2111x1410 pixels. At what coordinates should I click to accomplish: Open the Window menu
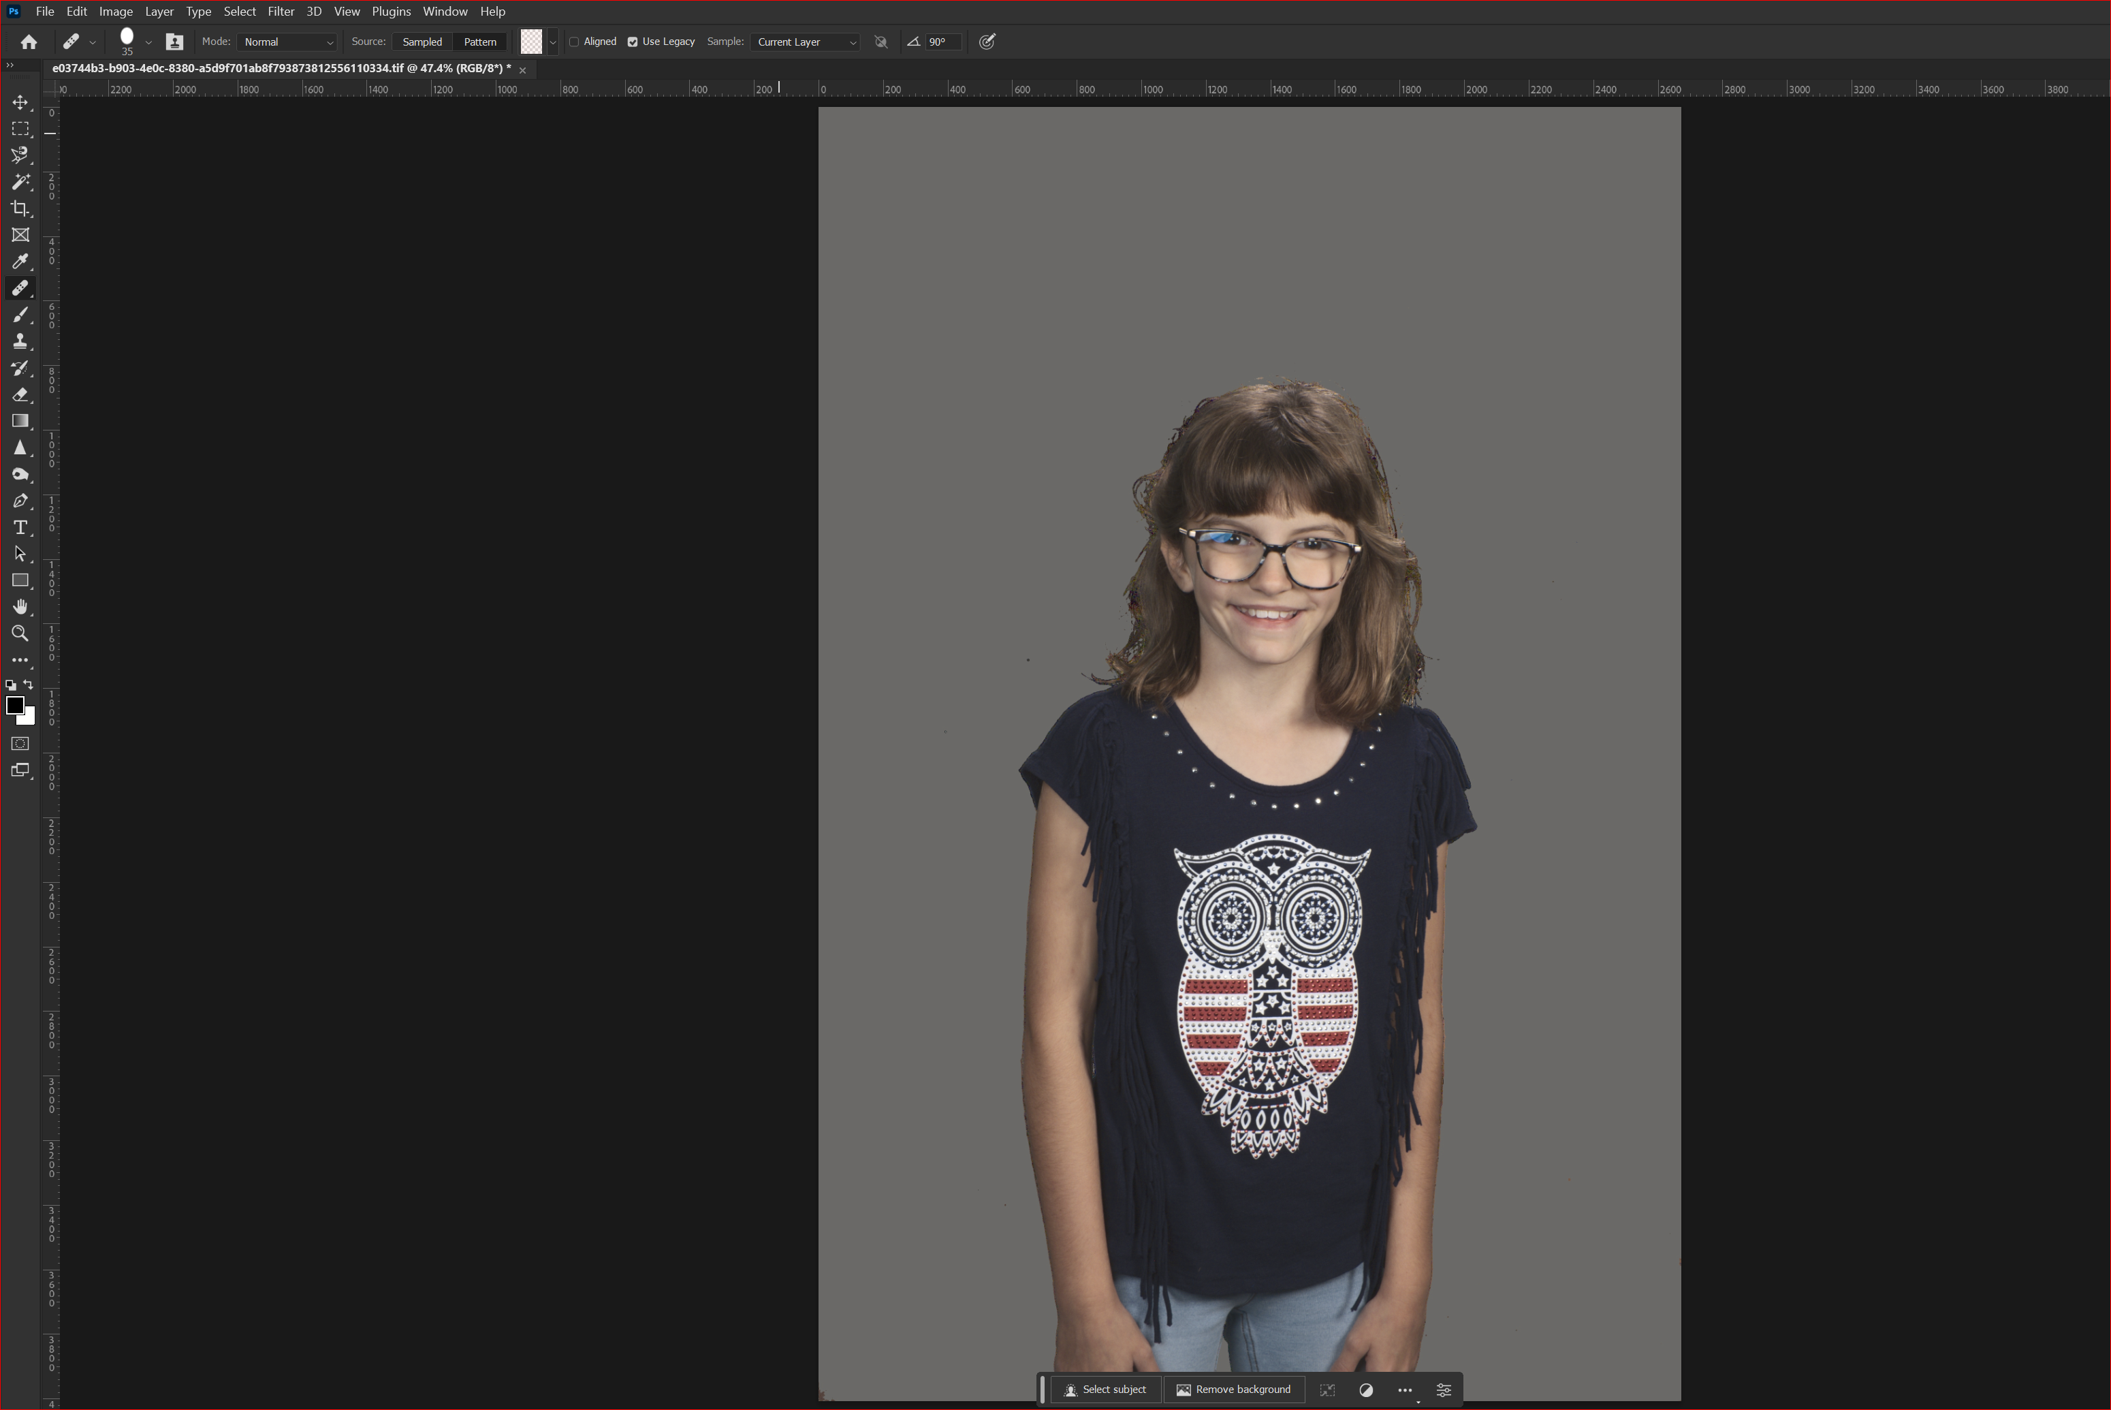(444, 12)
